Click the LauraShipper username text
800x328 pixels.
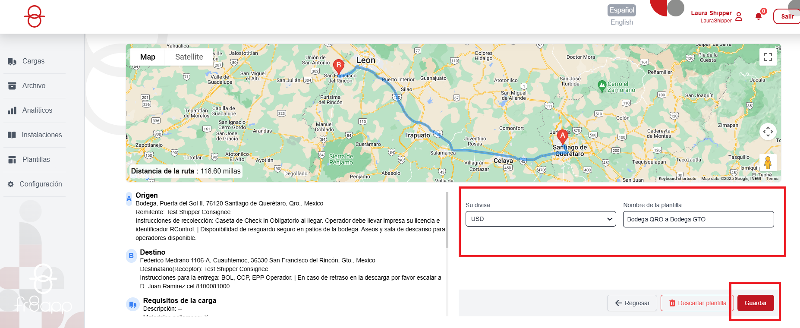pyautogui.click(x=716, y=21)
